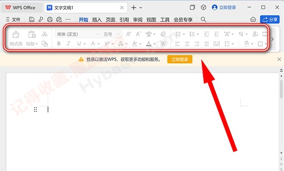The height and width of the screenshot is (171, 284).
Task: Show more quick access tools (…)
Action: [x=68, y=19]
